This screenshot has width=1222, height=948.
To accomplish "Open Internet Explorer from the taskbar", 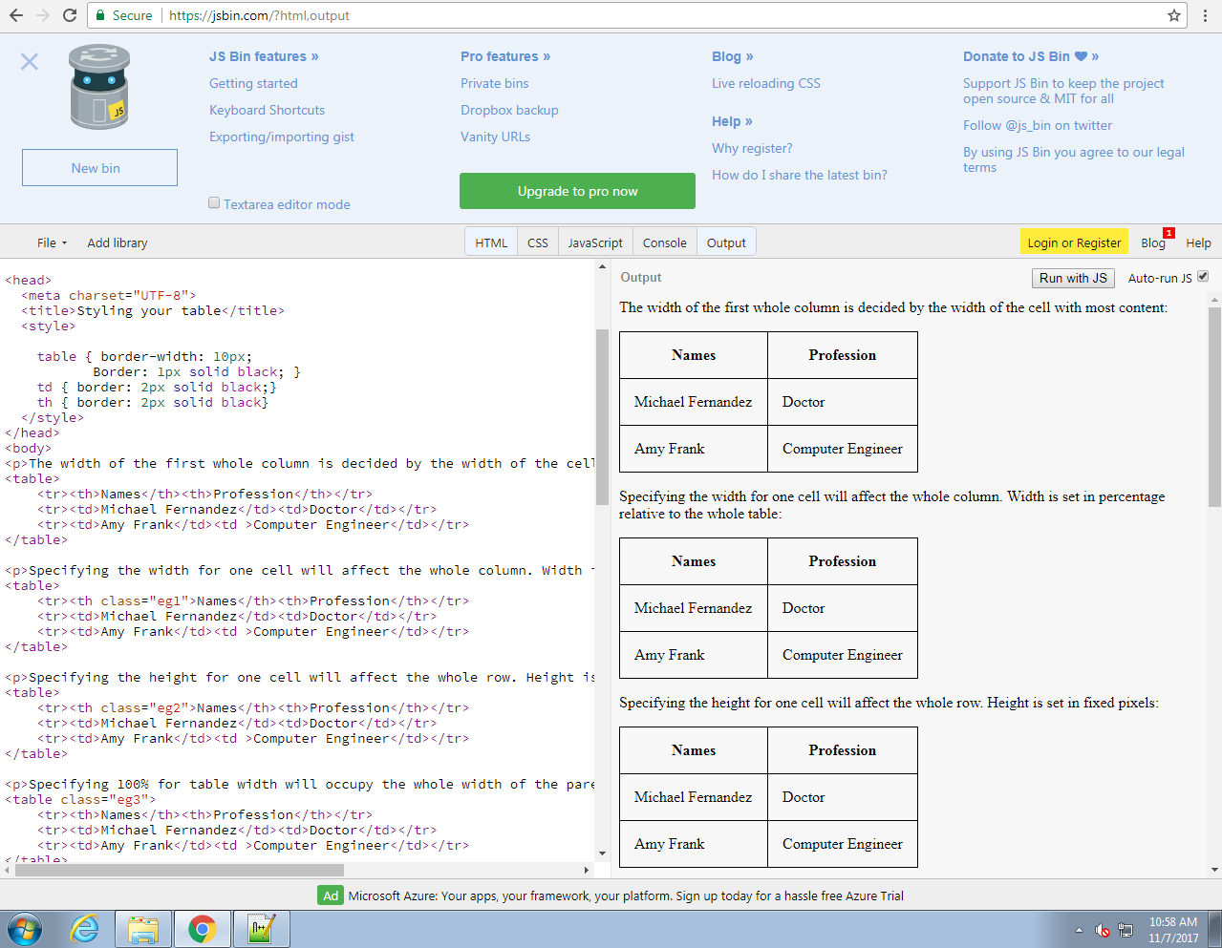I will 85,929.
